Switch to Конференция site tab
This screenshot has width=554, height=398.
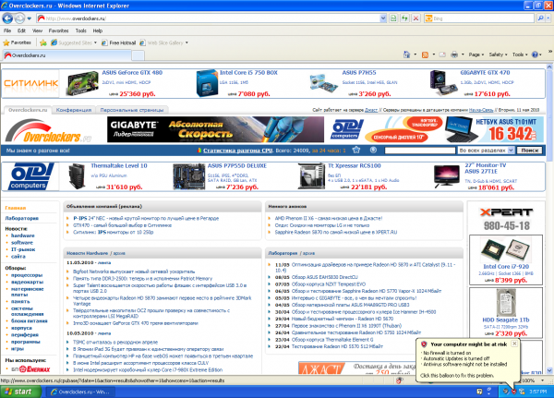74,110
